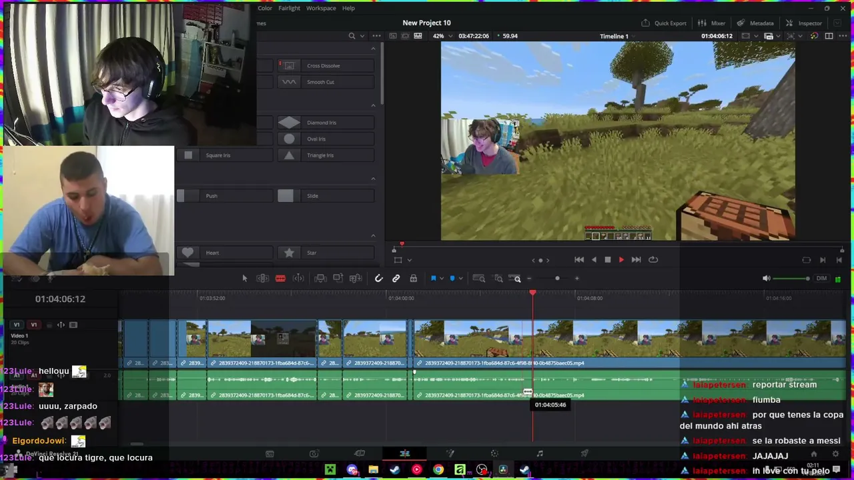This screenshot has height=480, width=854.
Task: Click the timeline timecode 01:04:06:12 field
Action: click(x=60, y=299)
